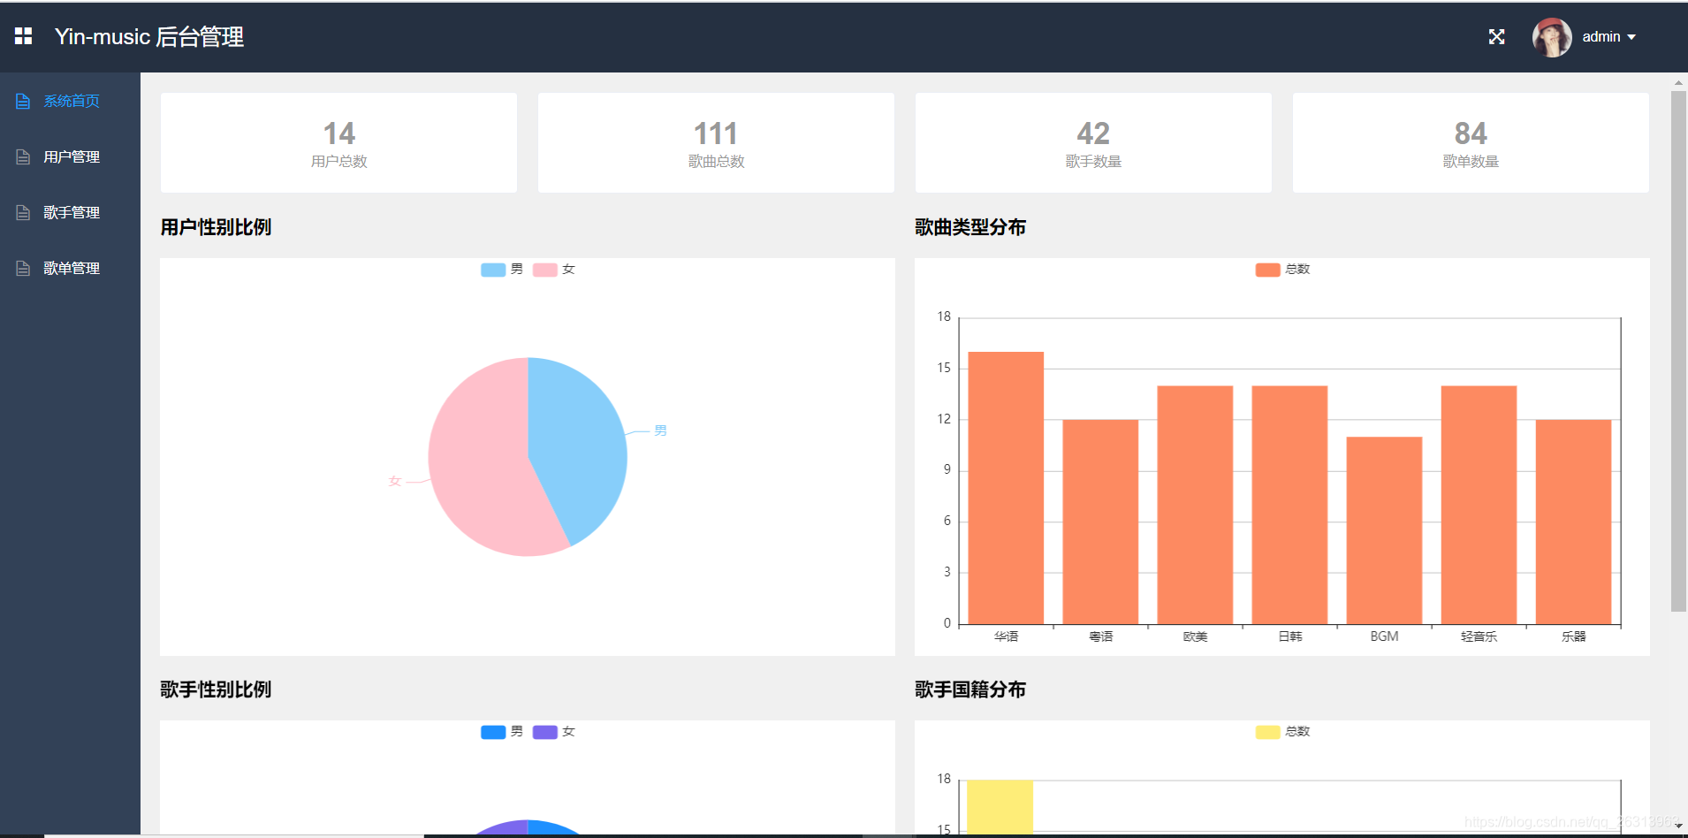Click the 欧美 bar in song type chart
Screen dimensions: 1688x838
1195,505
